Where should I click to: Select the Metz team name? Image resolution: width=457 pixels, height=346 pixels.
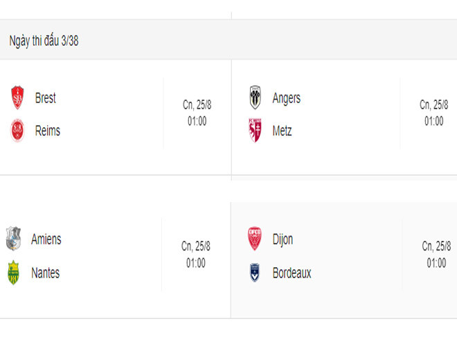282,131
